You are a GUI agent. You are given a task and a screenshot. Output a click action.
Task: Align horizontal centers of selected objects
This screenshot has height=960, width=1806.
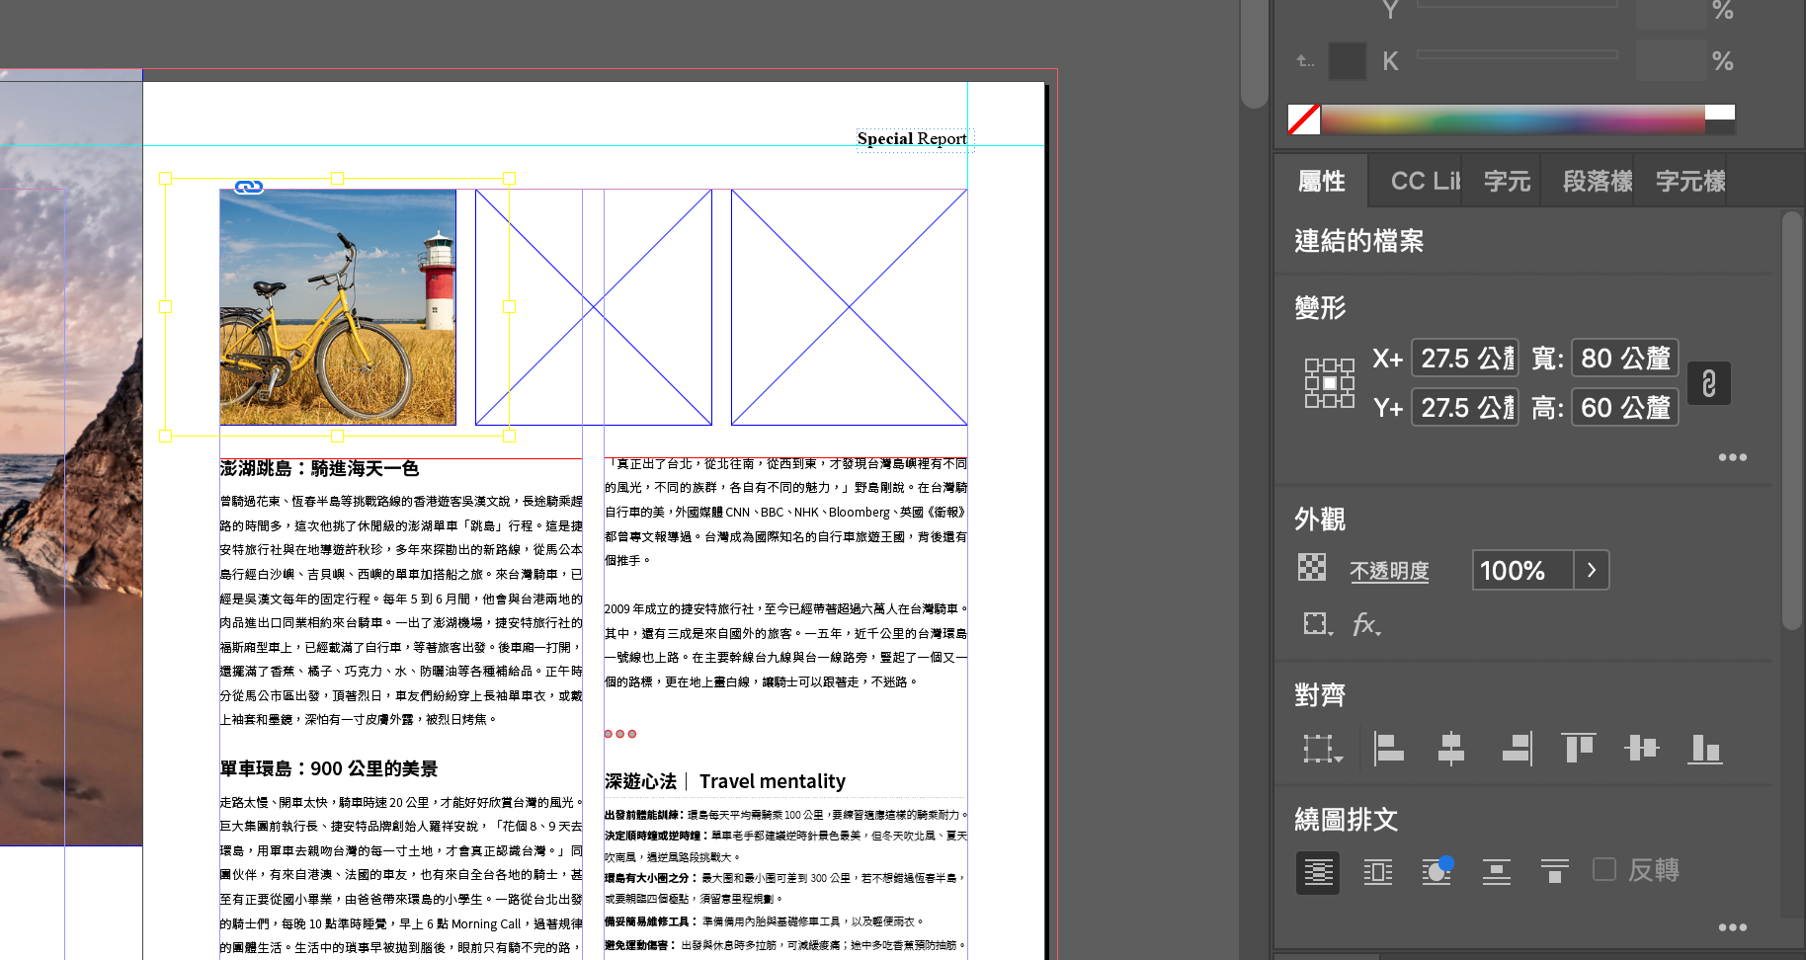(1450, 749)
